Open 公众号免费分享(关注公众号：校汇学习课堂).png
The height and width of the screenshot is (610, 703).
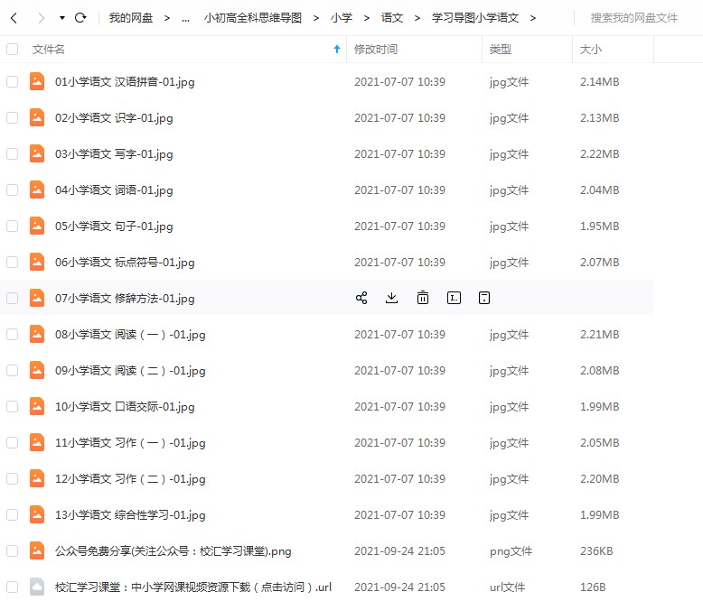click(173, 551)
